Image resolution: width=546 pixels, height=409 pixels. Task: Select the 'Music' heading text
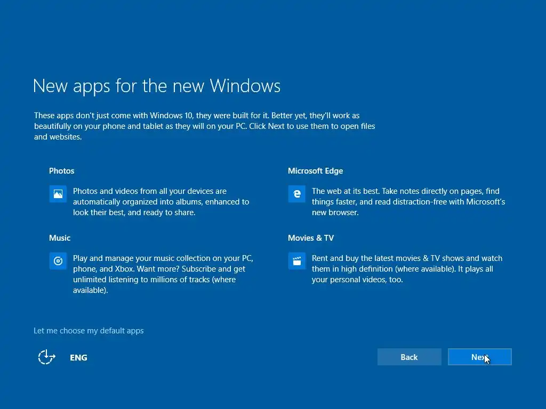[60, 238]
